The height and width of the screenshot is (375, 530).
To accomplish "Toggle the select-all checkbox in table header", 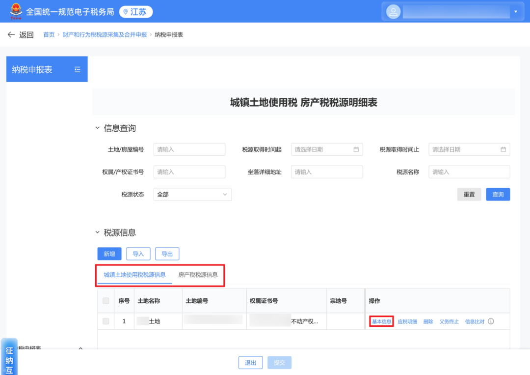I will [106, 301].
